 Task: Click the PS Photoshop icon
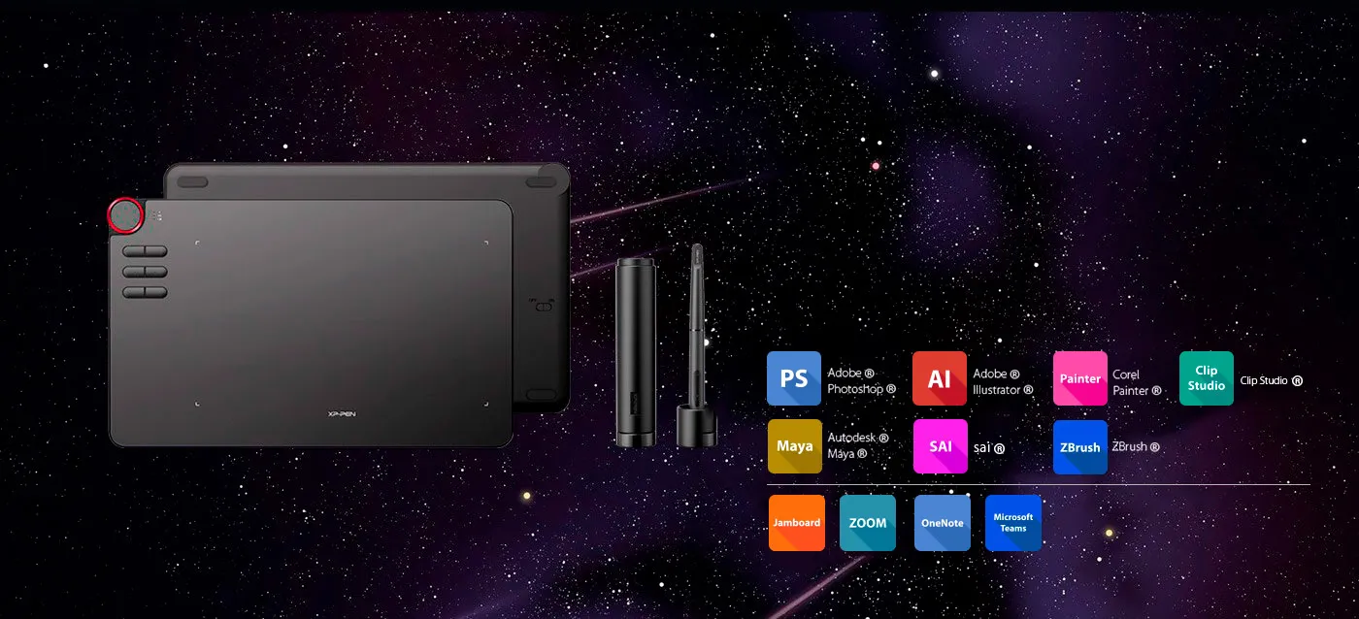[x=794, y=378]
